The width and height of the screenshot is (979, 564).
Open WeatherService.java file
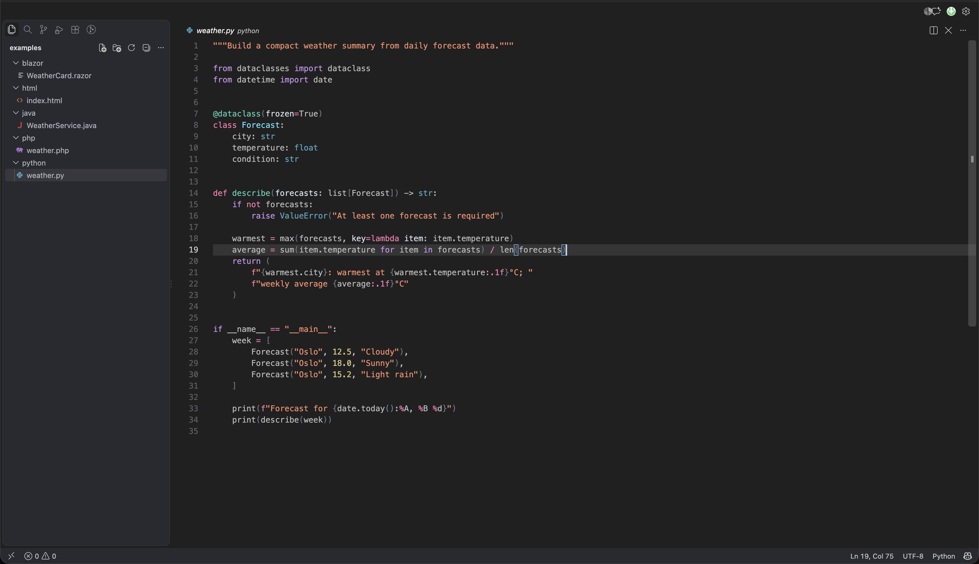pos(86,126)
